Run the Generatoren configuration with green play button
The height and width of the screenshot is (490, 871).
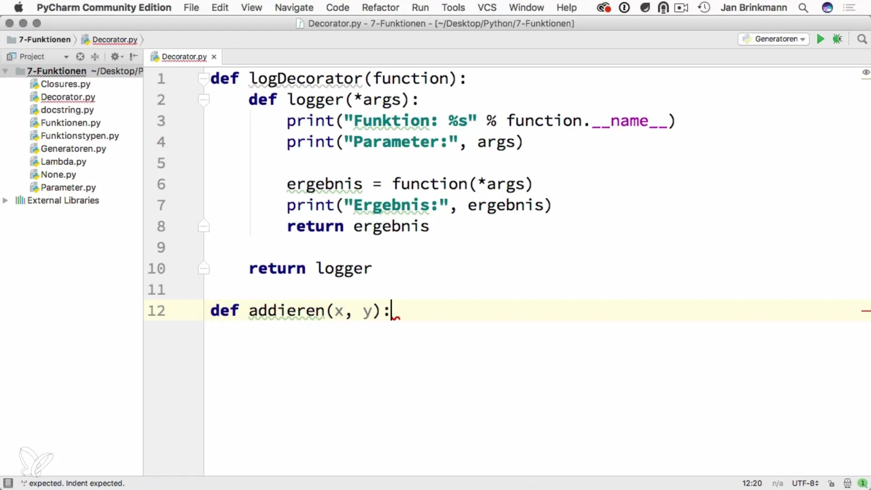pos(820,39)
